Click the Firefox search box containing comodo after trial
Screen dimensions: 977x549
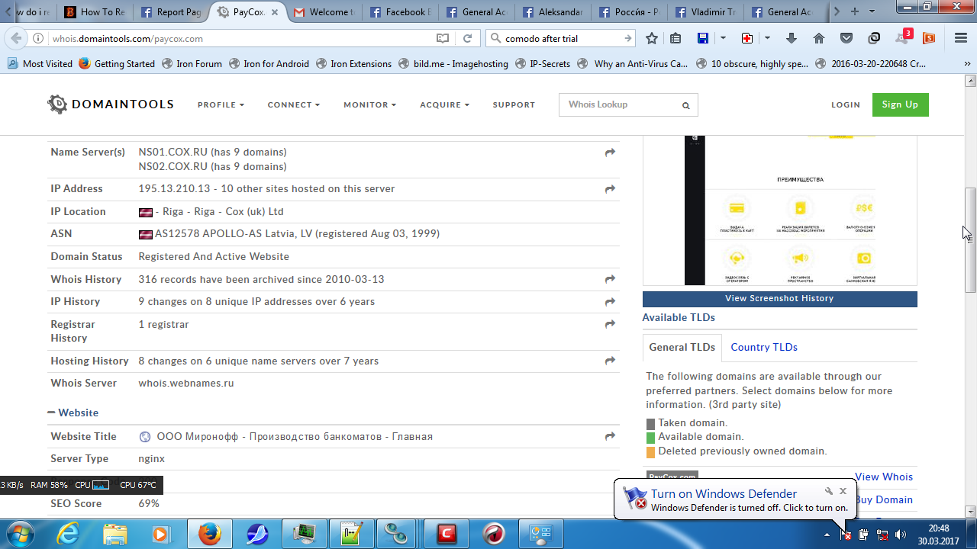click(560, 38)
